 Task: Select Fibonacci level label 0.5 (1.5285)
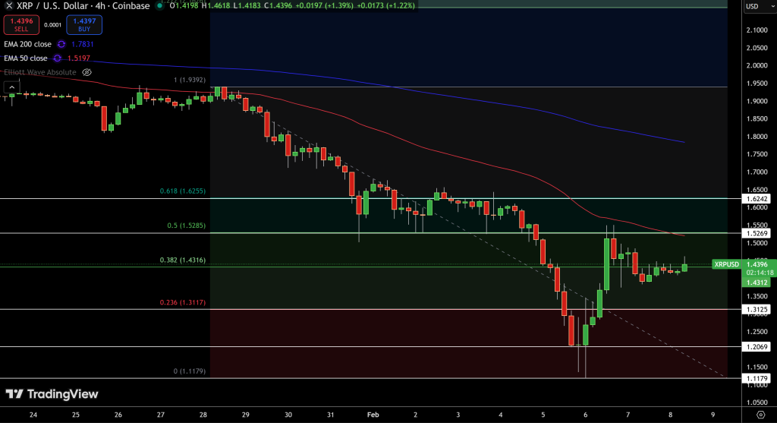pos(186,226)
